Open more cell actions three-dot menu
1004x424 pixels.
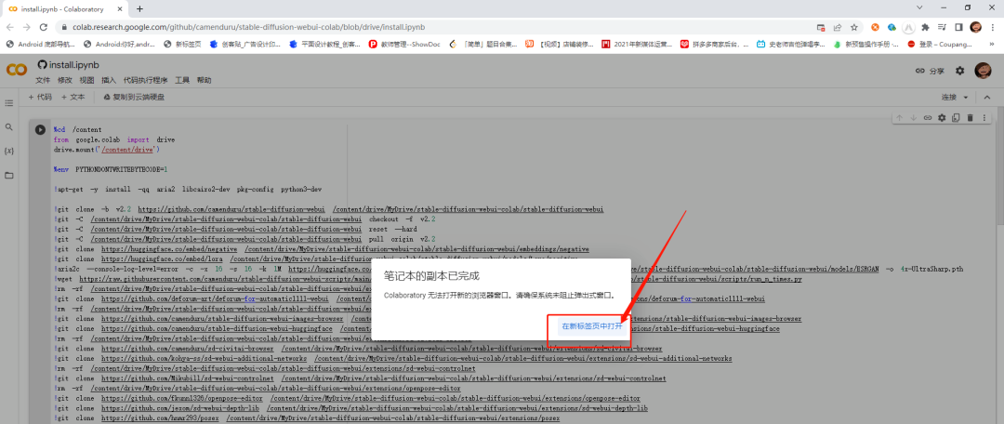click(x=984, y=118)
